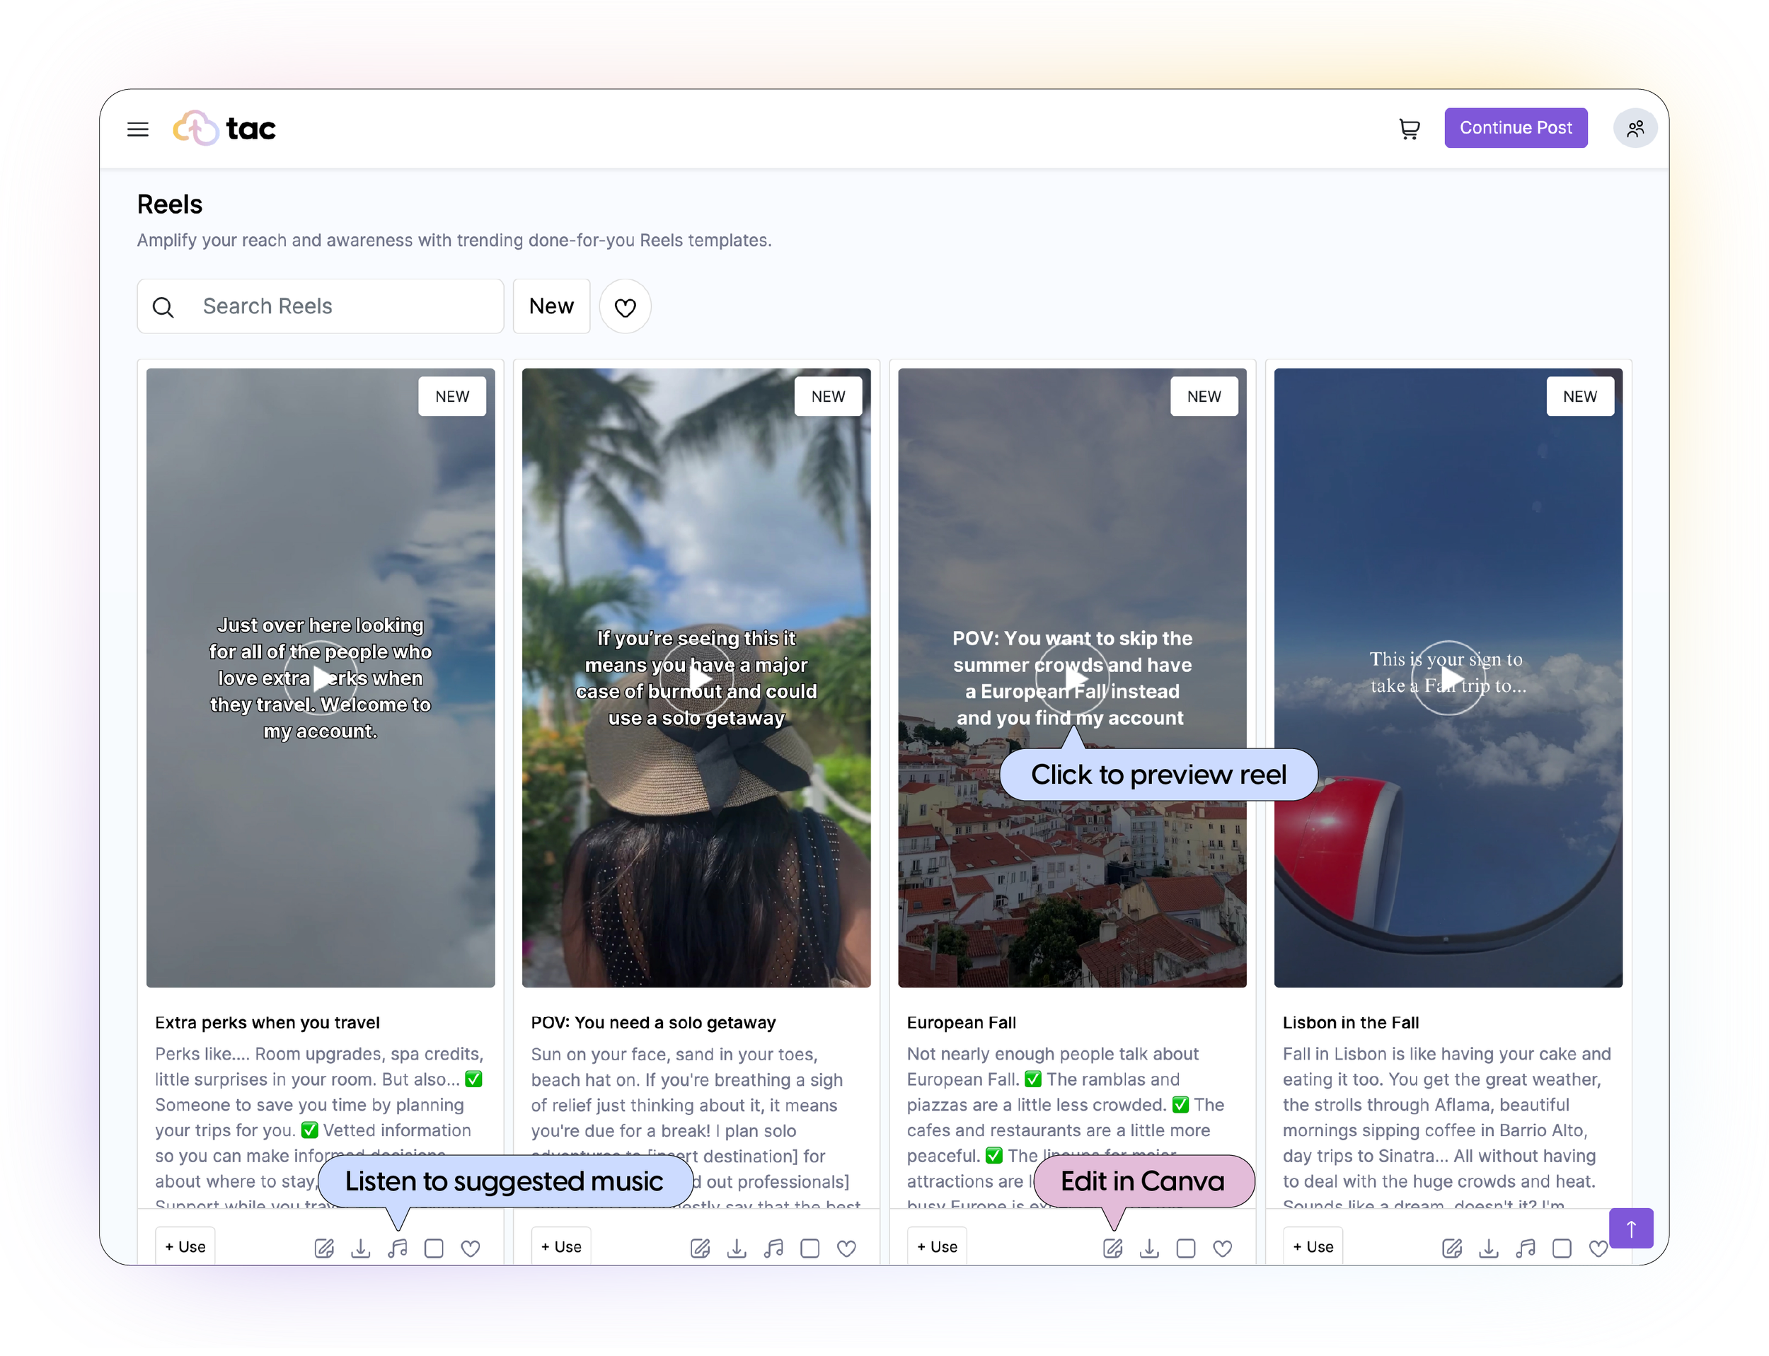Open the shopping cart
This screenshot has width=1769, height=1356.
coord(1409,129)
